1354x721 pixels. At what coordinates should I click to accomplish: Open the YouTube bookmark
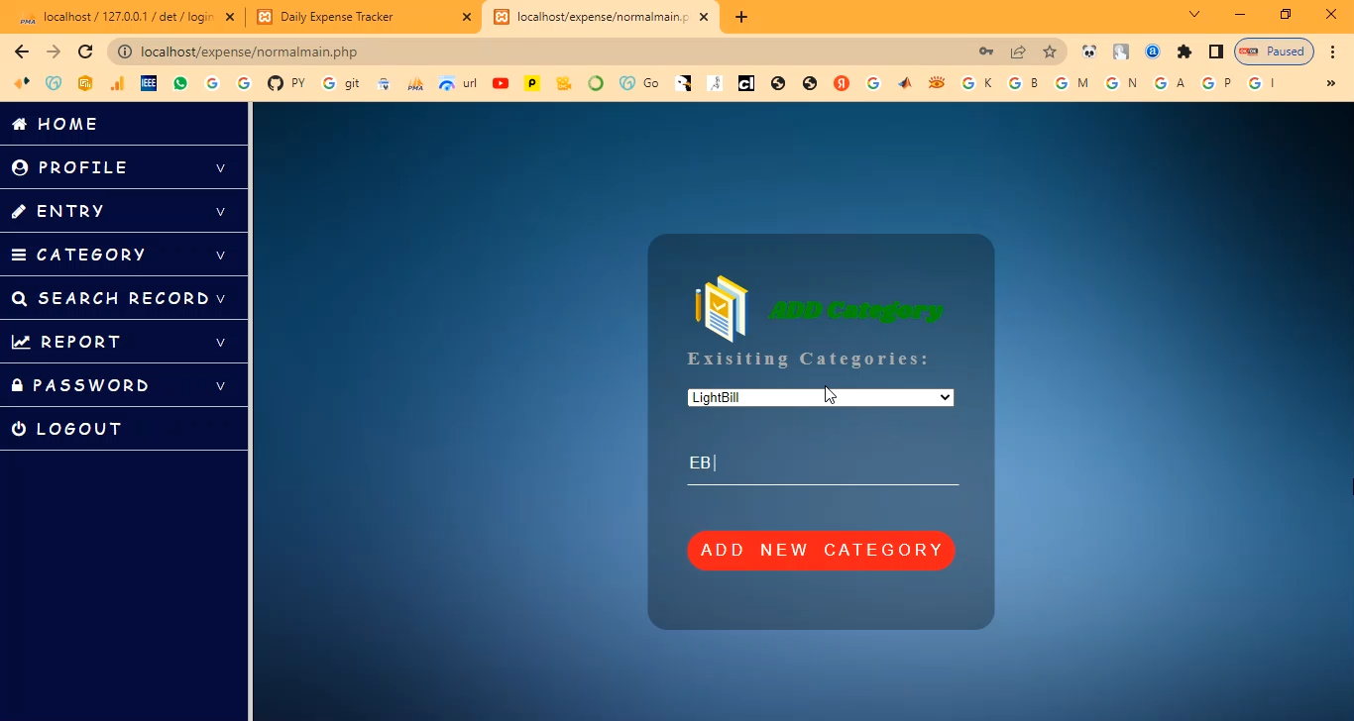[501, 83]
